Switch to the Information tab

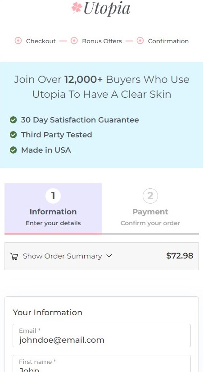pos(53,209)
